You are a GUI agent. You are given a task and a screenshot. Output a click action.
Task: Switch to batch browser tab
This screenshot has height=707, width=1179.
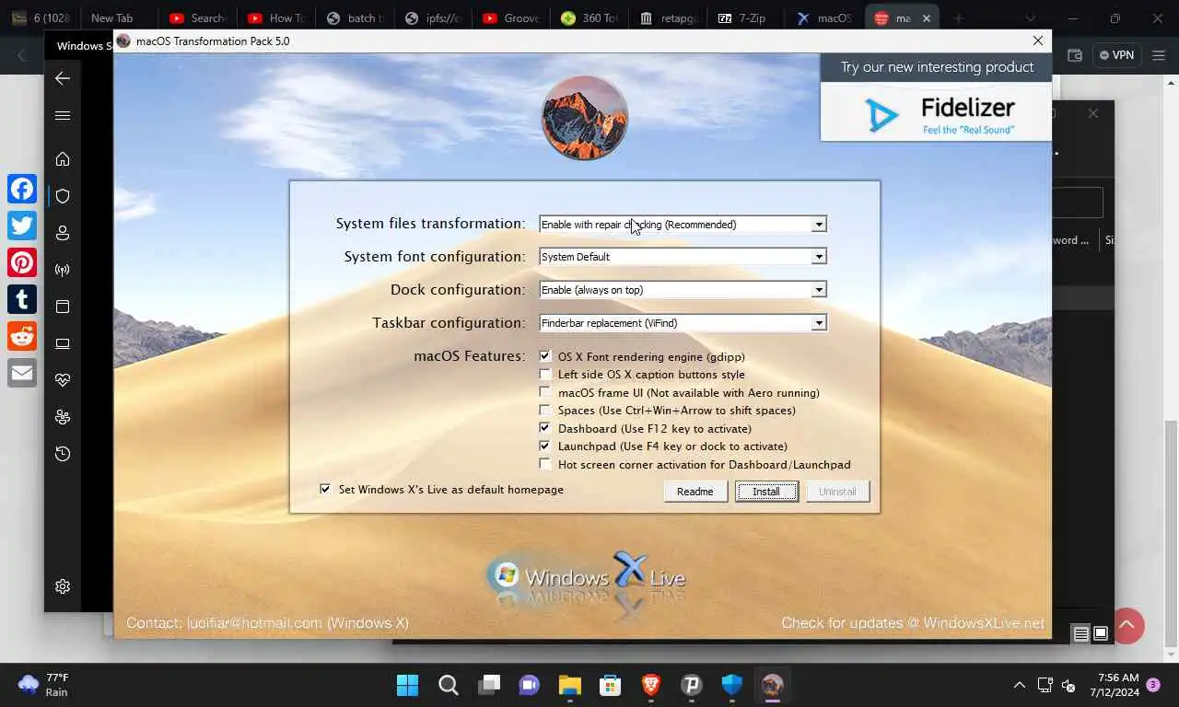click(x=355, y=18)
